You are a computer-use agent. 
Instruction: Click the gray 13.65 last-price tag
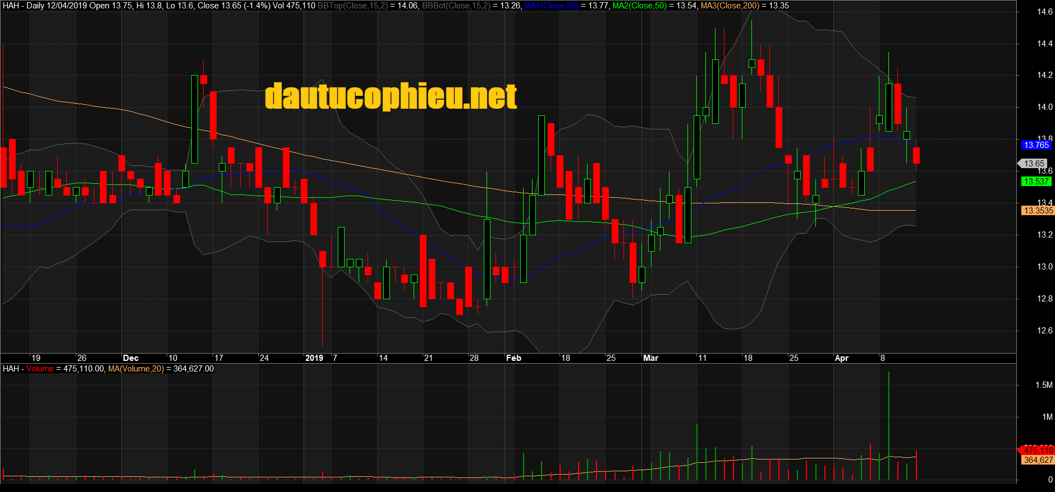pos(1034,164)
